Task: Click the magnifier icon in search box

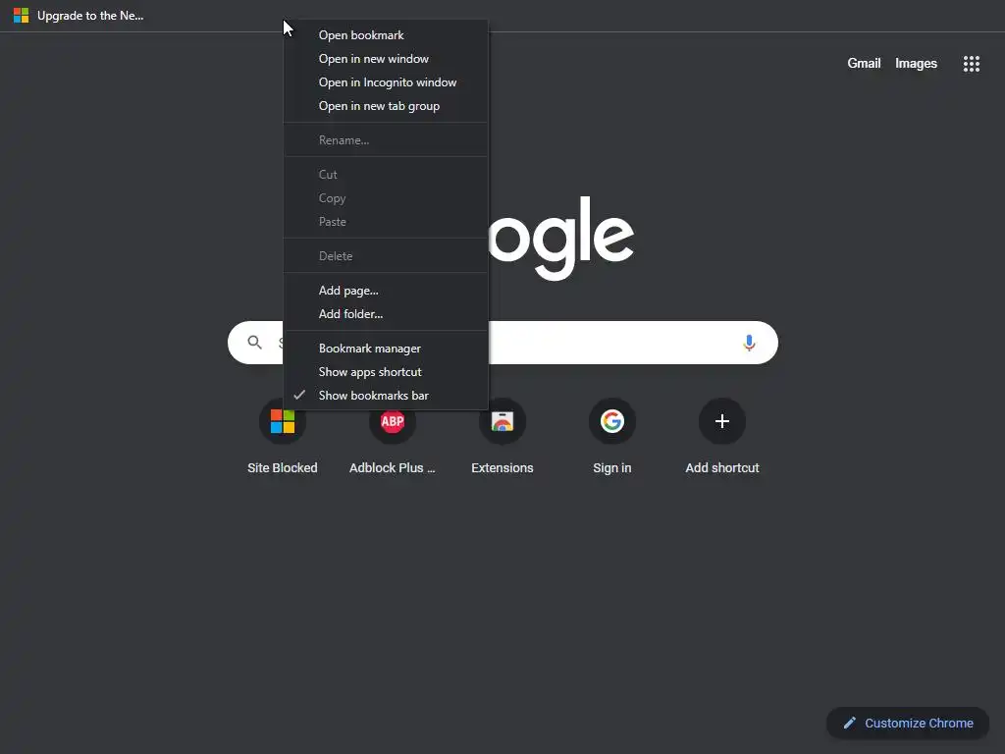Action: click(x=254, y=343)
